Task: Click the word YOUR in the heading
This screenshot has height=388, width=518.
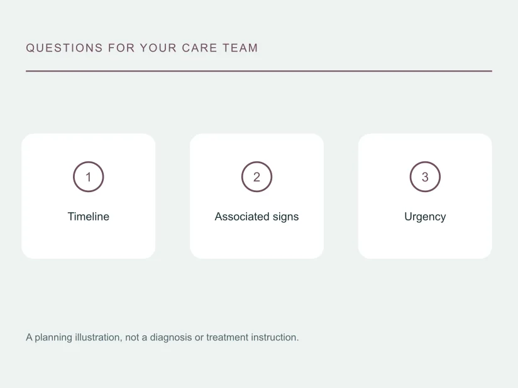Action: (158, 48)
